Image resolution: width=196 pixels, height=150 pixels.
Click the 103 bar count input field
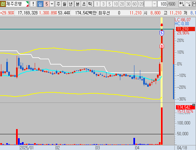pos(162,4)
